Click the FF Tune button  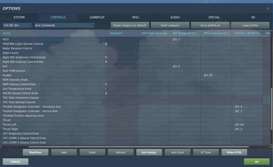[x=206, y=152]
